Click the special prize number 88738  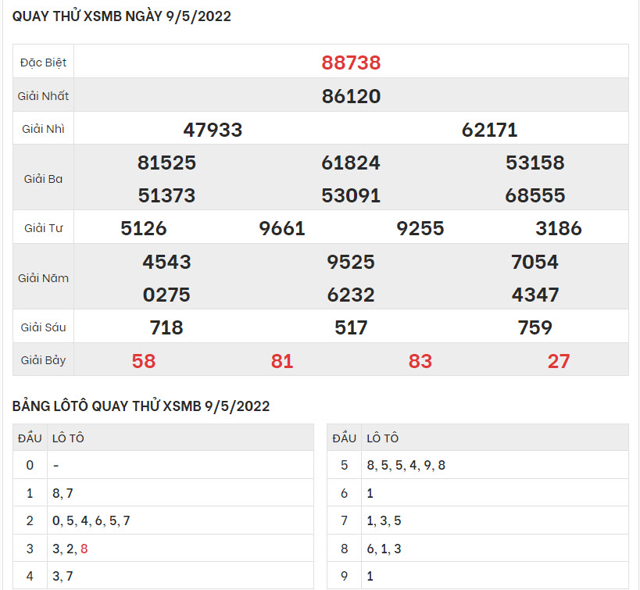coord(351,63)
